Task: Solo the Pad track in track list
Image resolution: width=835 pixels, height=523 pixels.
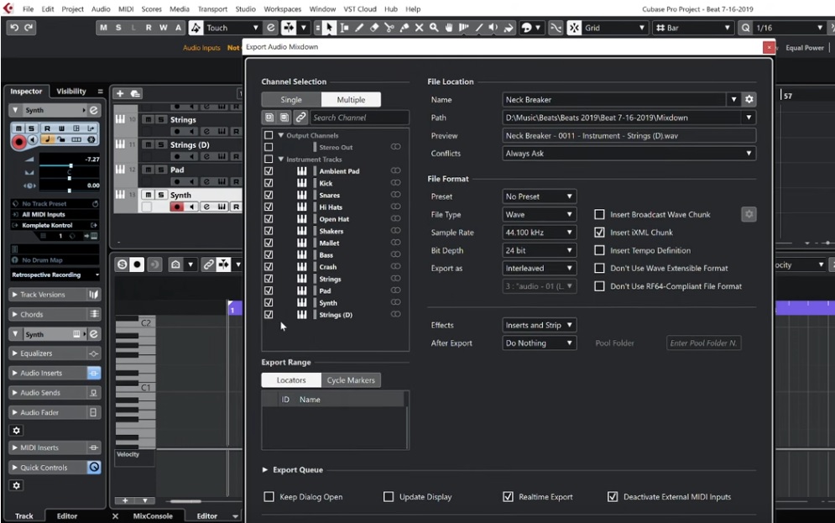Action: [x=159, y=170]
